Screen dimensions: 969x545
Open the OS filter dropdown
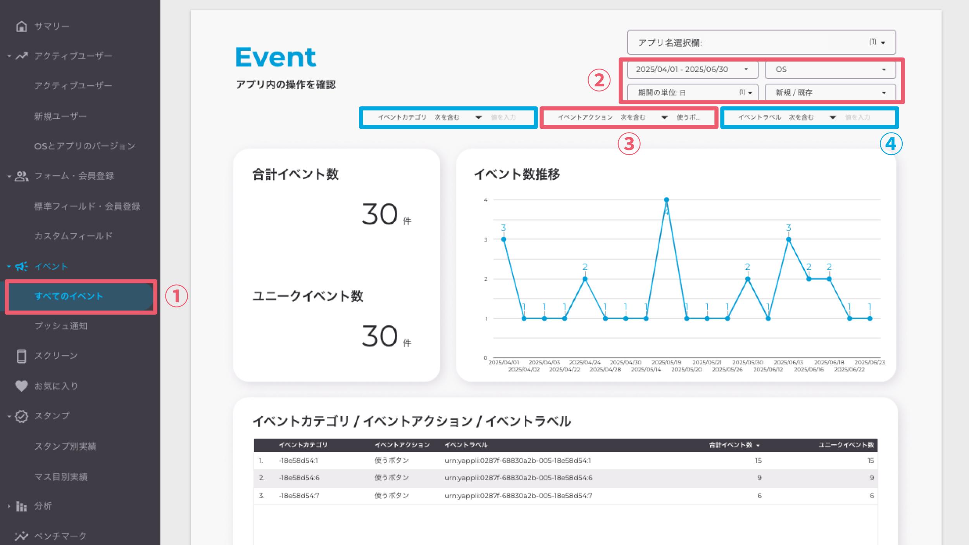click(x=830, y=69)
